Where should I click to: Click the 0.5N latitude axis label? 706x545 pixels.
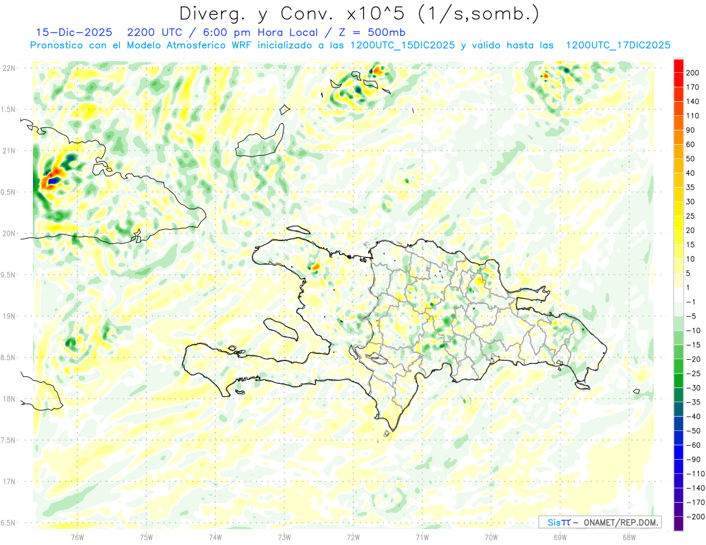pos(9,192)
